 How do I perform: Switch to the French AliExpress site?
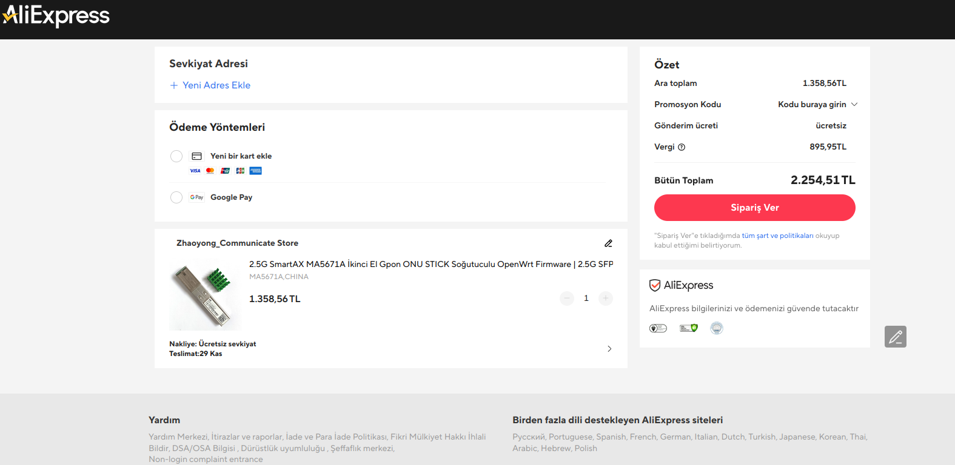(x=643, y=437)
